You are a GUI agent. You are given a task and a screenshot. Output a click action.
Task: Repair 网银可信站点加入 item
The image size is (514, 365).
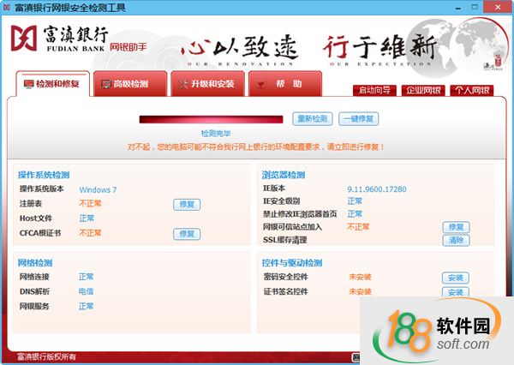(456, 227)
